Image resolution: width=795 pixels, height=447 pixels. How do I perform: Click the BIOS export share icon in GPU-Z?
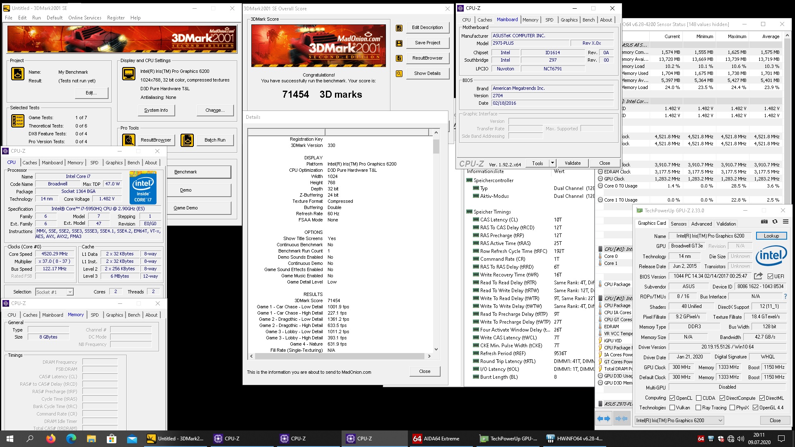click(x=758, y=276)
